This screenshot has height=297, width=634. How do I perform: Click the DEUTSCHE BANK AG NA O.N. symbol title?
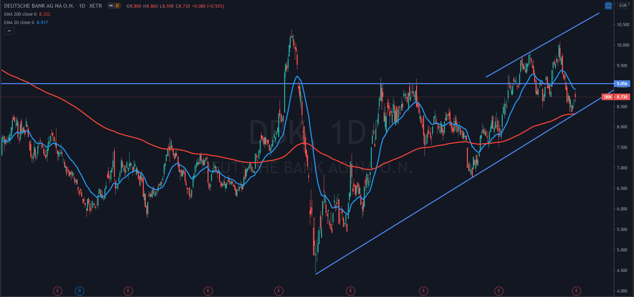coord(39,6)
